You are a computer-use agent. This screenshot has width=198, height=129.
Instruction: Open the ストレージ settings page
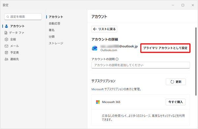(x=56, y=43)
